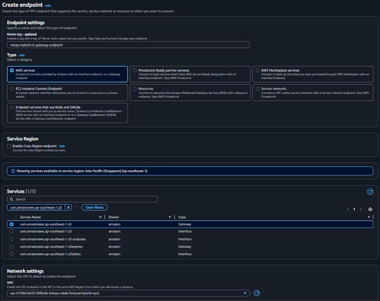Screen dimensions: 380x301
Task: Click the Clear filters button
Action: coord(94,207)
